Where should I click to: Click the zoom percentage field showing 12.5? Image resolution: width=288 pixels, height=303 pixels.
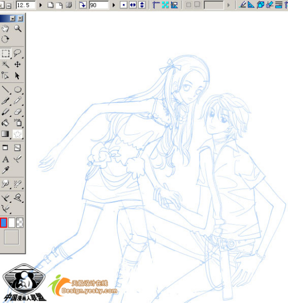[x=26, y=5]
